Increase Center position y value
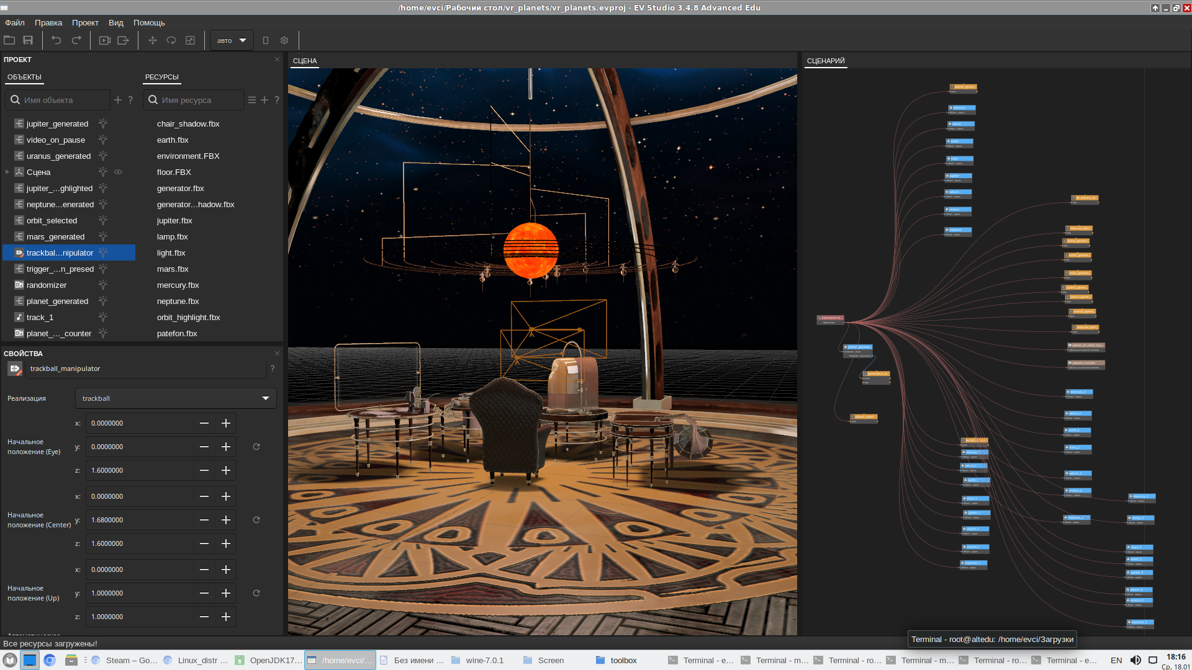 (x=226, y=520)
